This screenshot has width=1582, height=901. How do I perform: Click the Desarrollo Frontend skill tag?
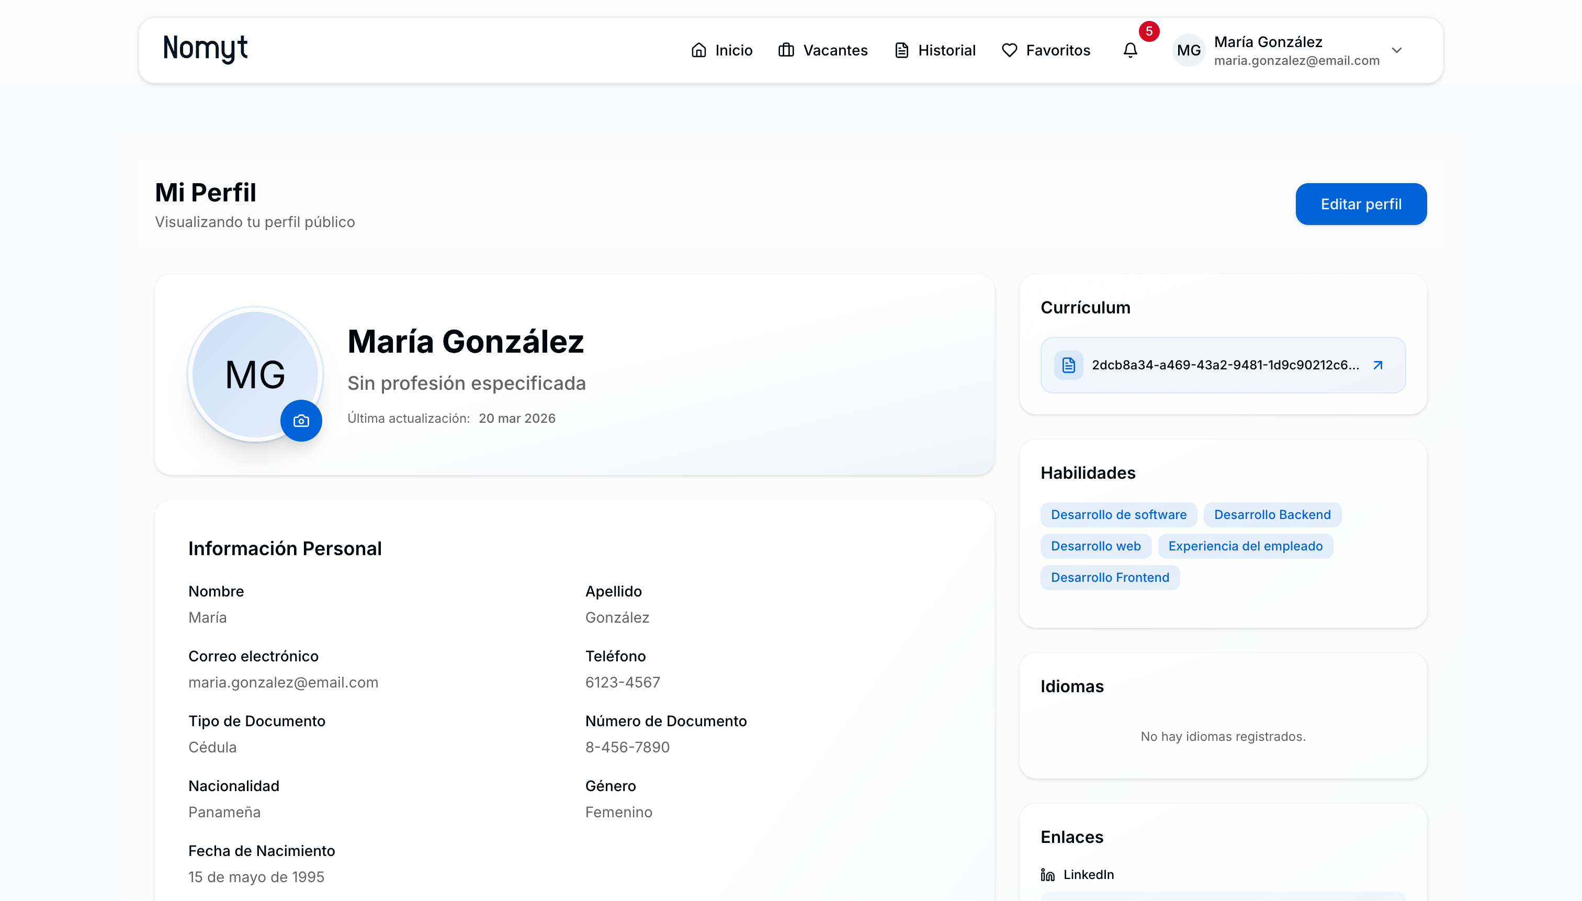pos(1110,577)
